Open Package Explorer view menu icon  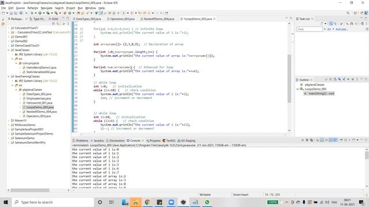tap(68, 24)
